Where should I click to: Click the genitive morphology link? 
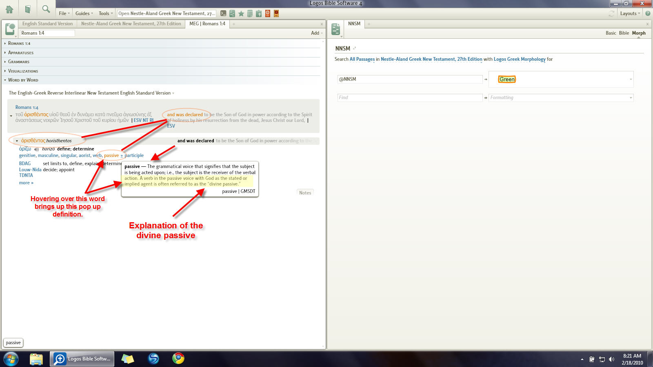click(27, 155)
